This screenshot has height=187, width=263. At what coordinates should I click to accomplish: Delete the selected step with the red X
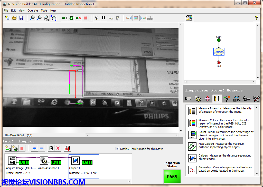click(x=58, y=148)
